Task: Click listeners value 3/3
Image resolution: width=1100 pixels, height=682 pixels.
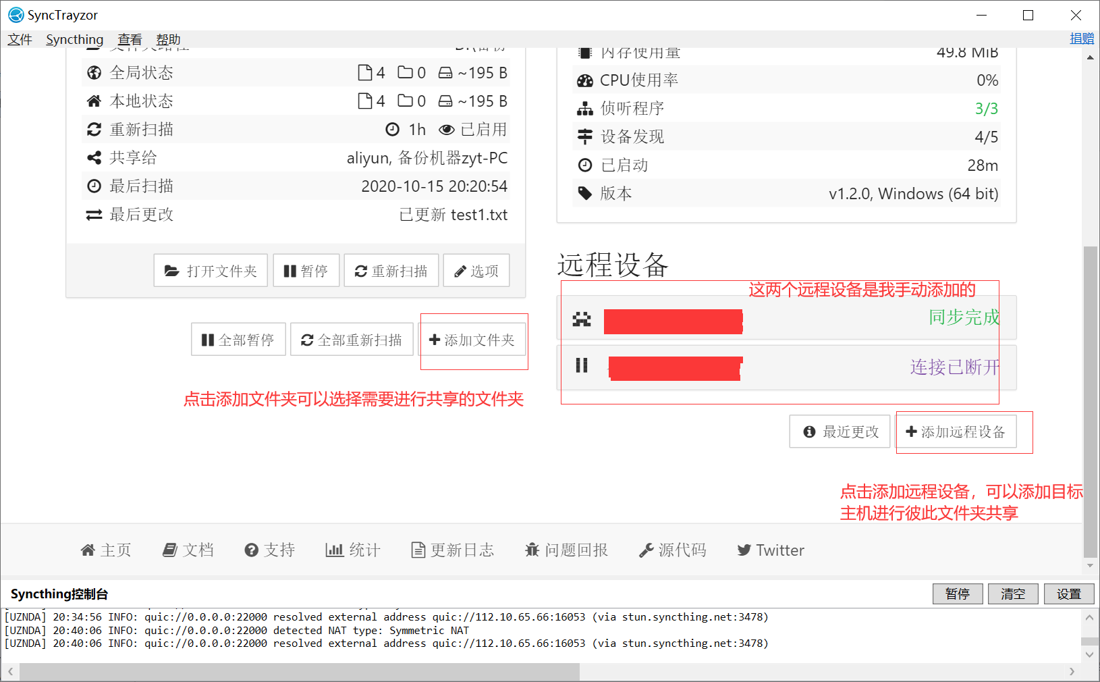Action: [987, 109]
